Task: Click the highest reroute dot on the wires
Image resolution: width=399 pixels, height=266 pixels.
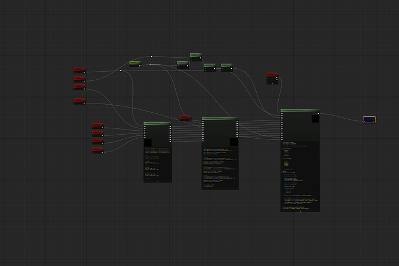Action: point(152,57)
